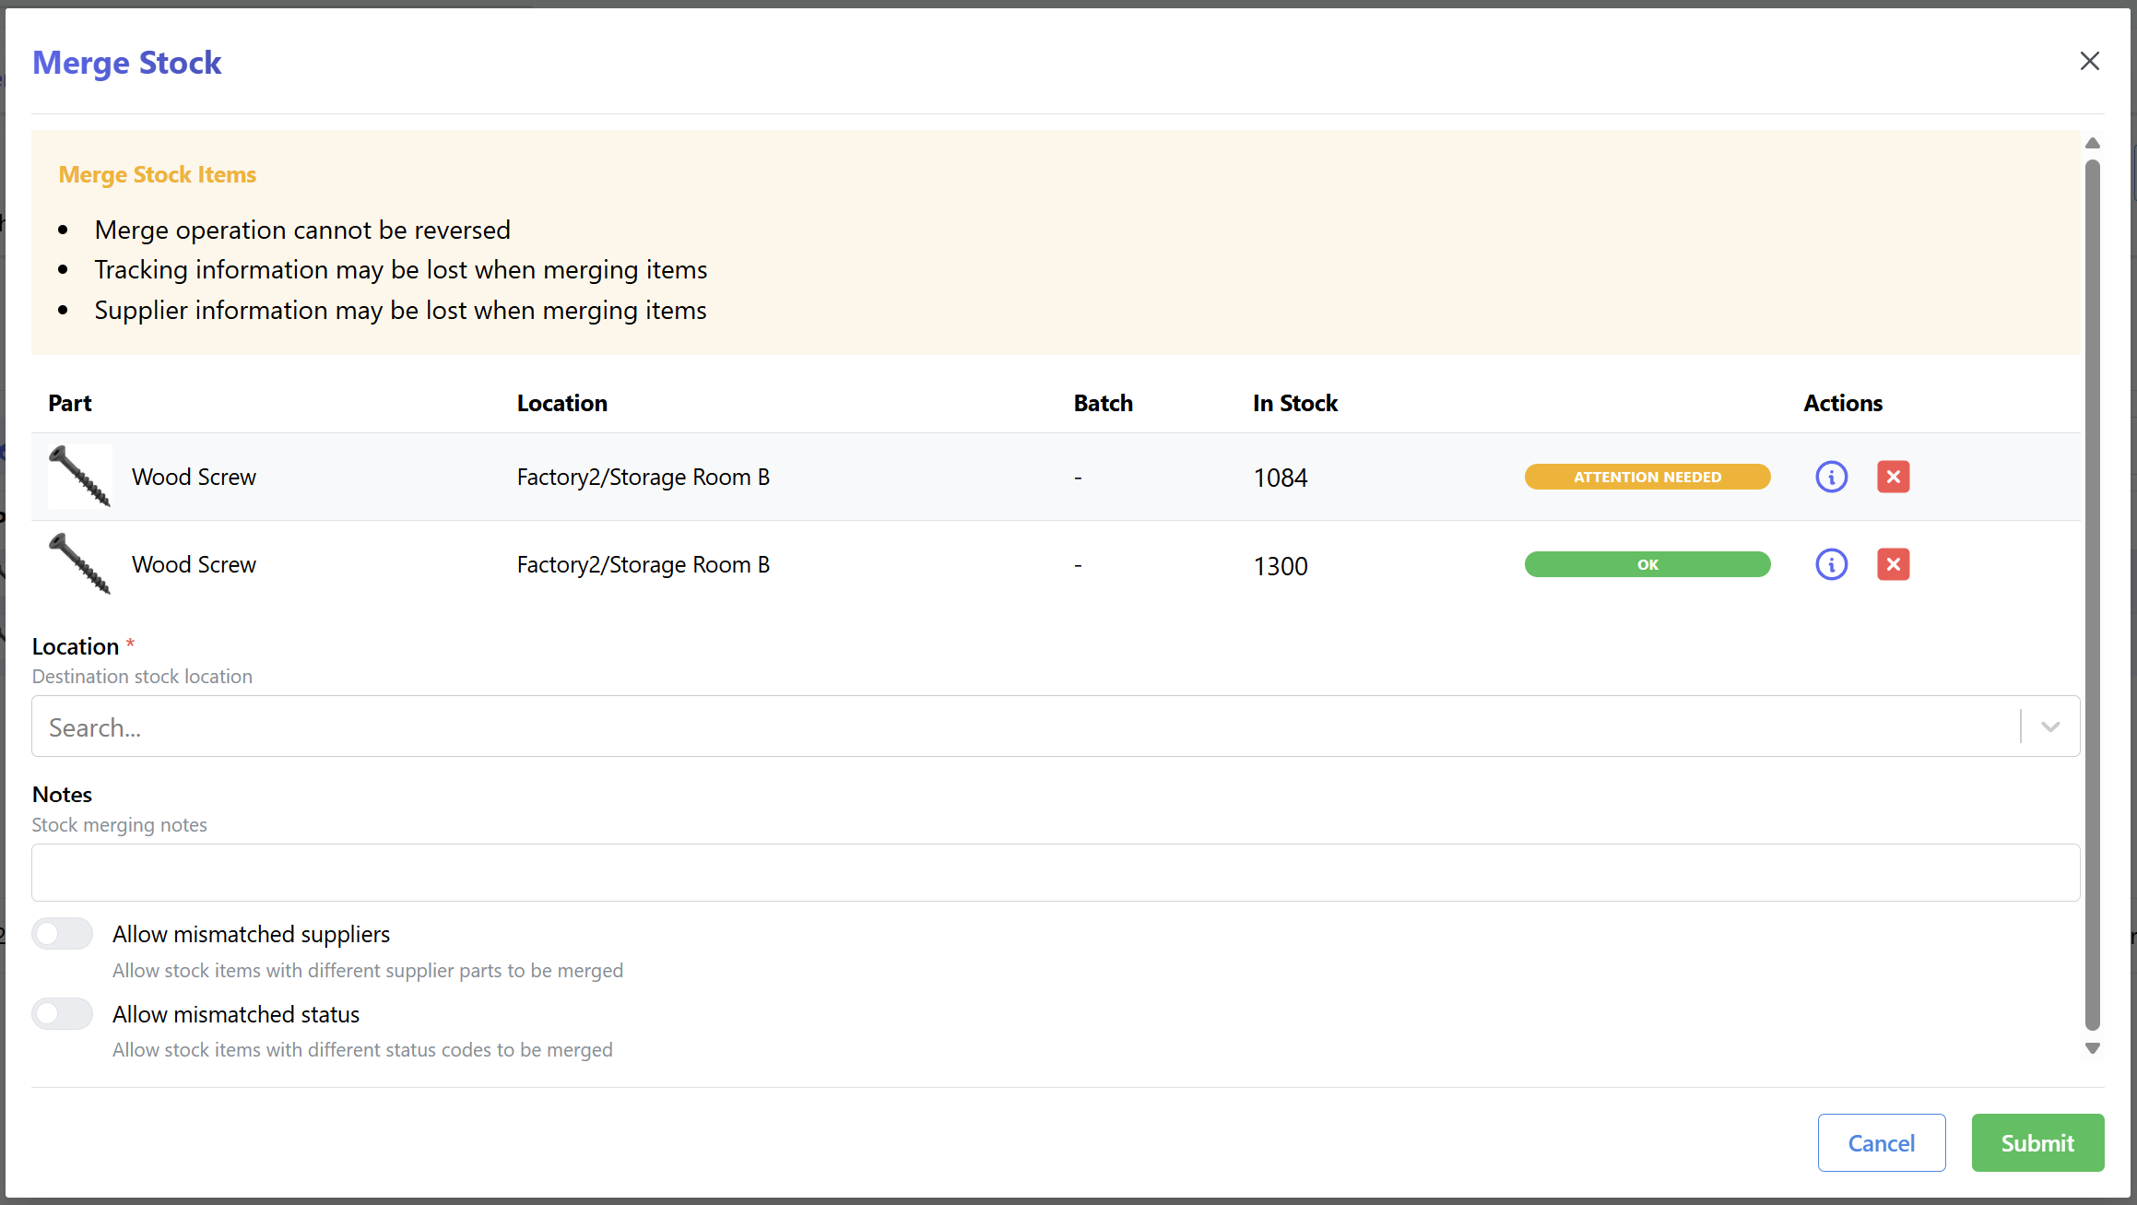The image size is (2137, 1205).
Task: Close the Merge Stock dialog
Action: [2089, 61]
